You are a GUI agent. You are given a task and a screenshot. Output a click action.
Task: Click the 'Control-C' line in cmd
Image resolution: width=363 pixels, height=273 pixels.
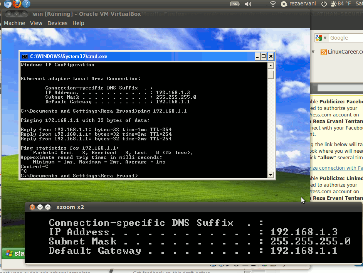(35, 167)
